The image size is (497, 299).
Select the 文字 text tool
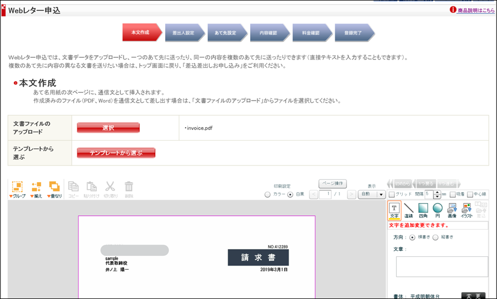pos(394,210)
